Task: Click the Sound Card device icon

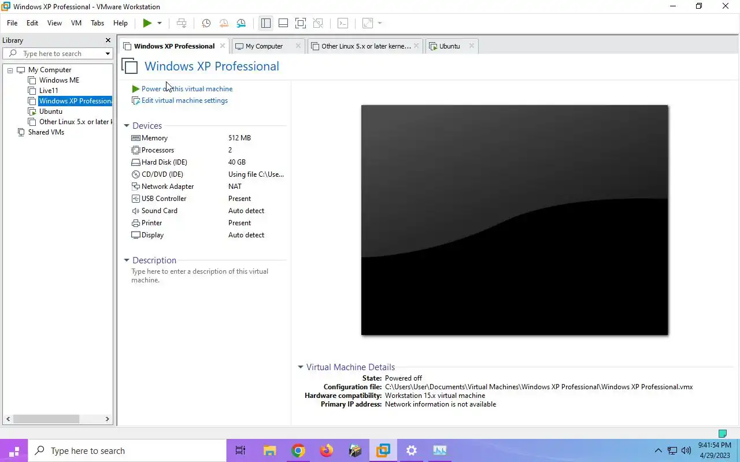Action: (136, 211)
